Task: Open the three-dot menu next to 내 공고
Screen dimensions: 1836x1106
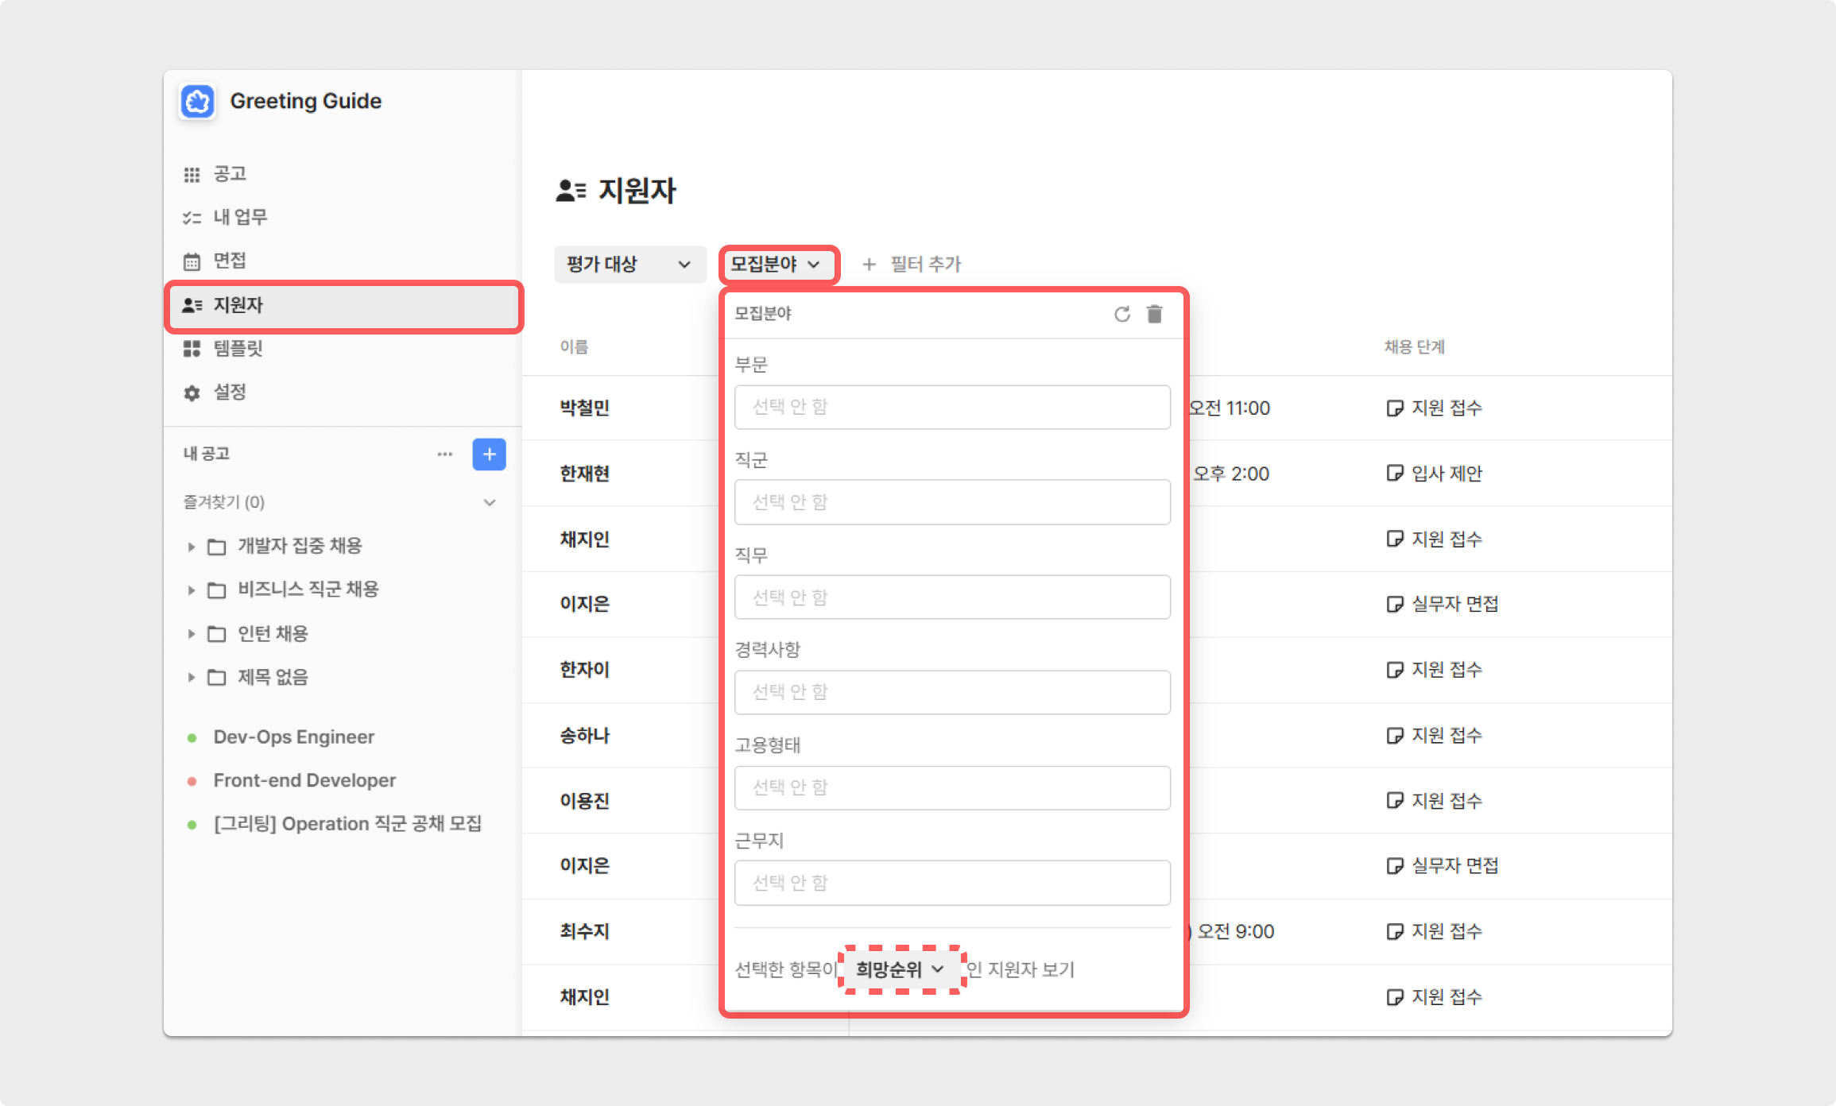Action: [444, 454]
